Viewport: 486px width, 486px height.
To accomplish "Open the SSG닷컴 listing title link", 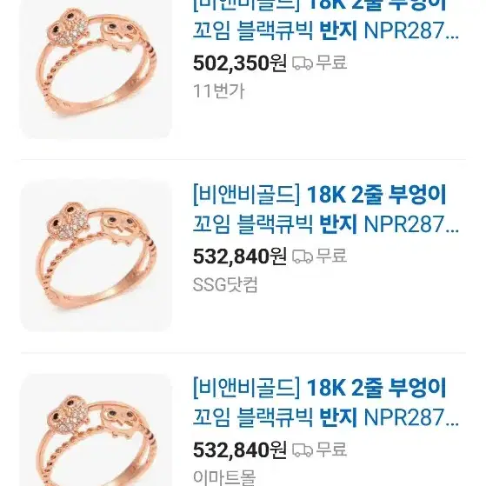I will [x=325, y=210].
